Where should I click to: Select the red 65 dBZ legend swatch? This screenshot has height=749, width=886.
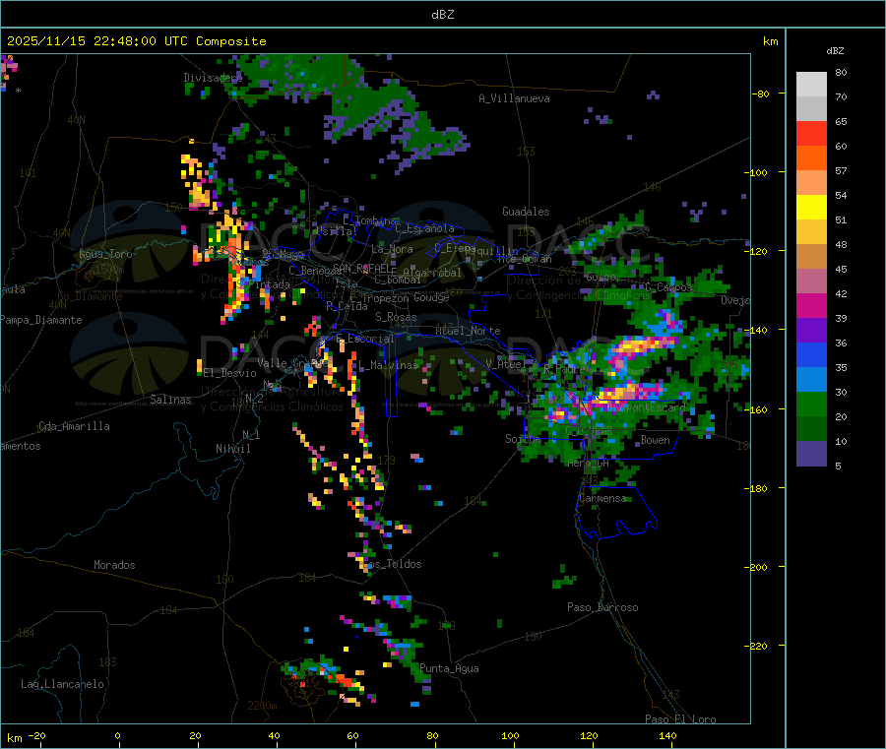[811, 133]
